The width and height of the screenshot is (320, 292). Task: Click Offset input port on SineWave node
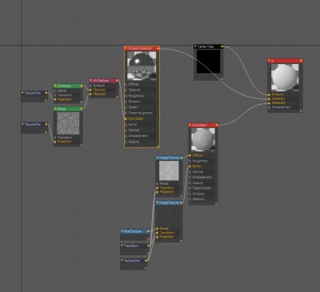55,91
